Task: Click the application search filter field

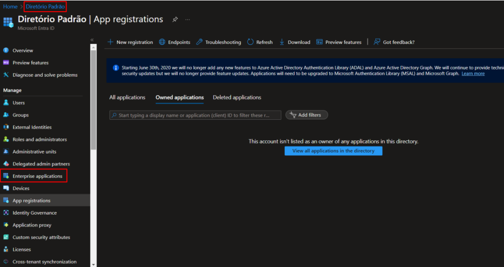Action: [x=195, y=115]
